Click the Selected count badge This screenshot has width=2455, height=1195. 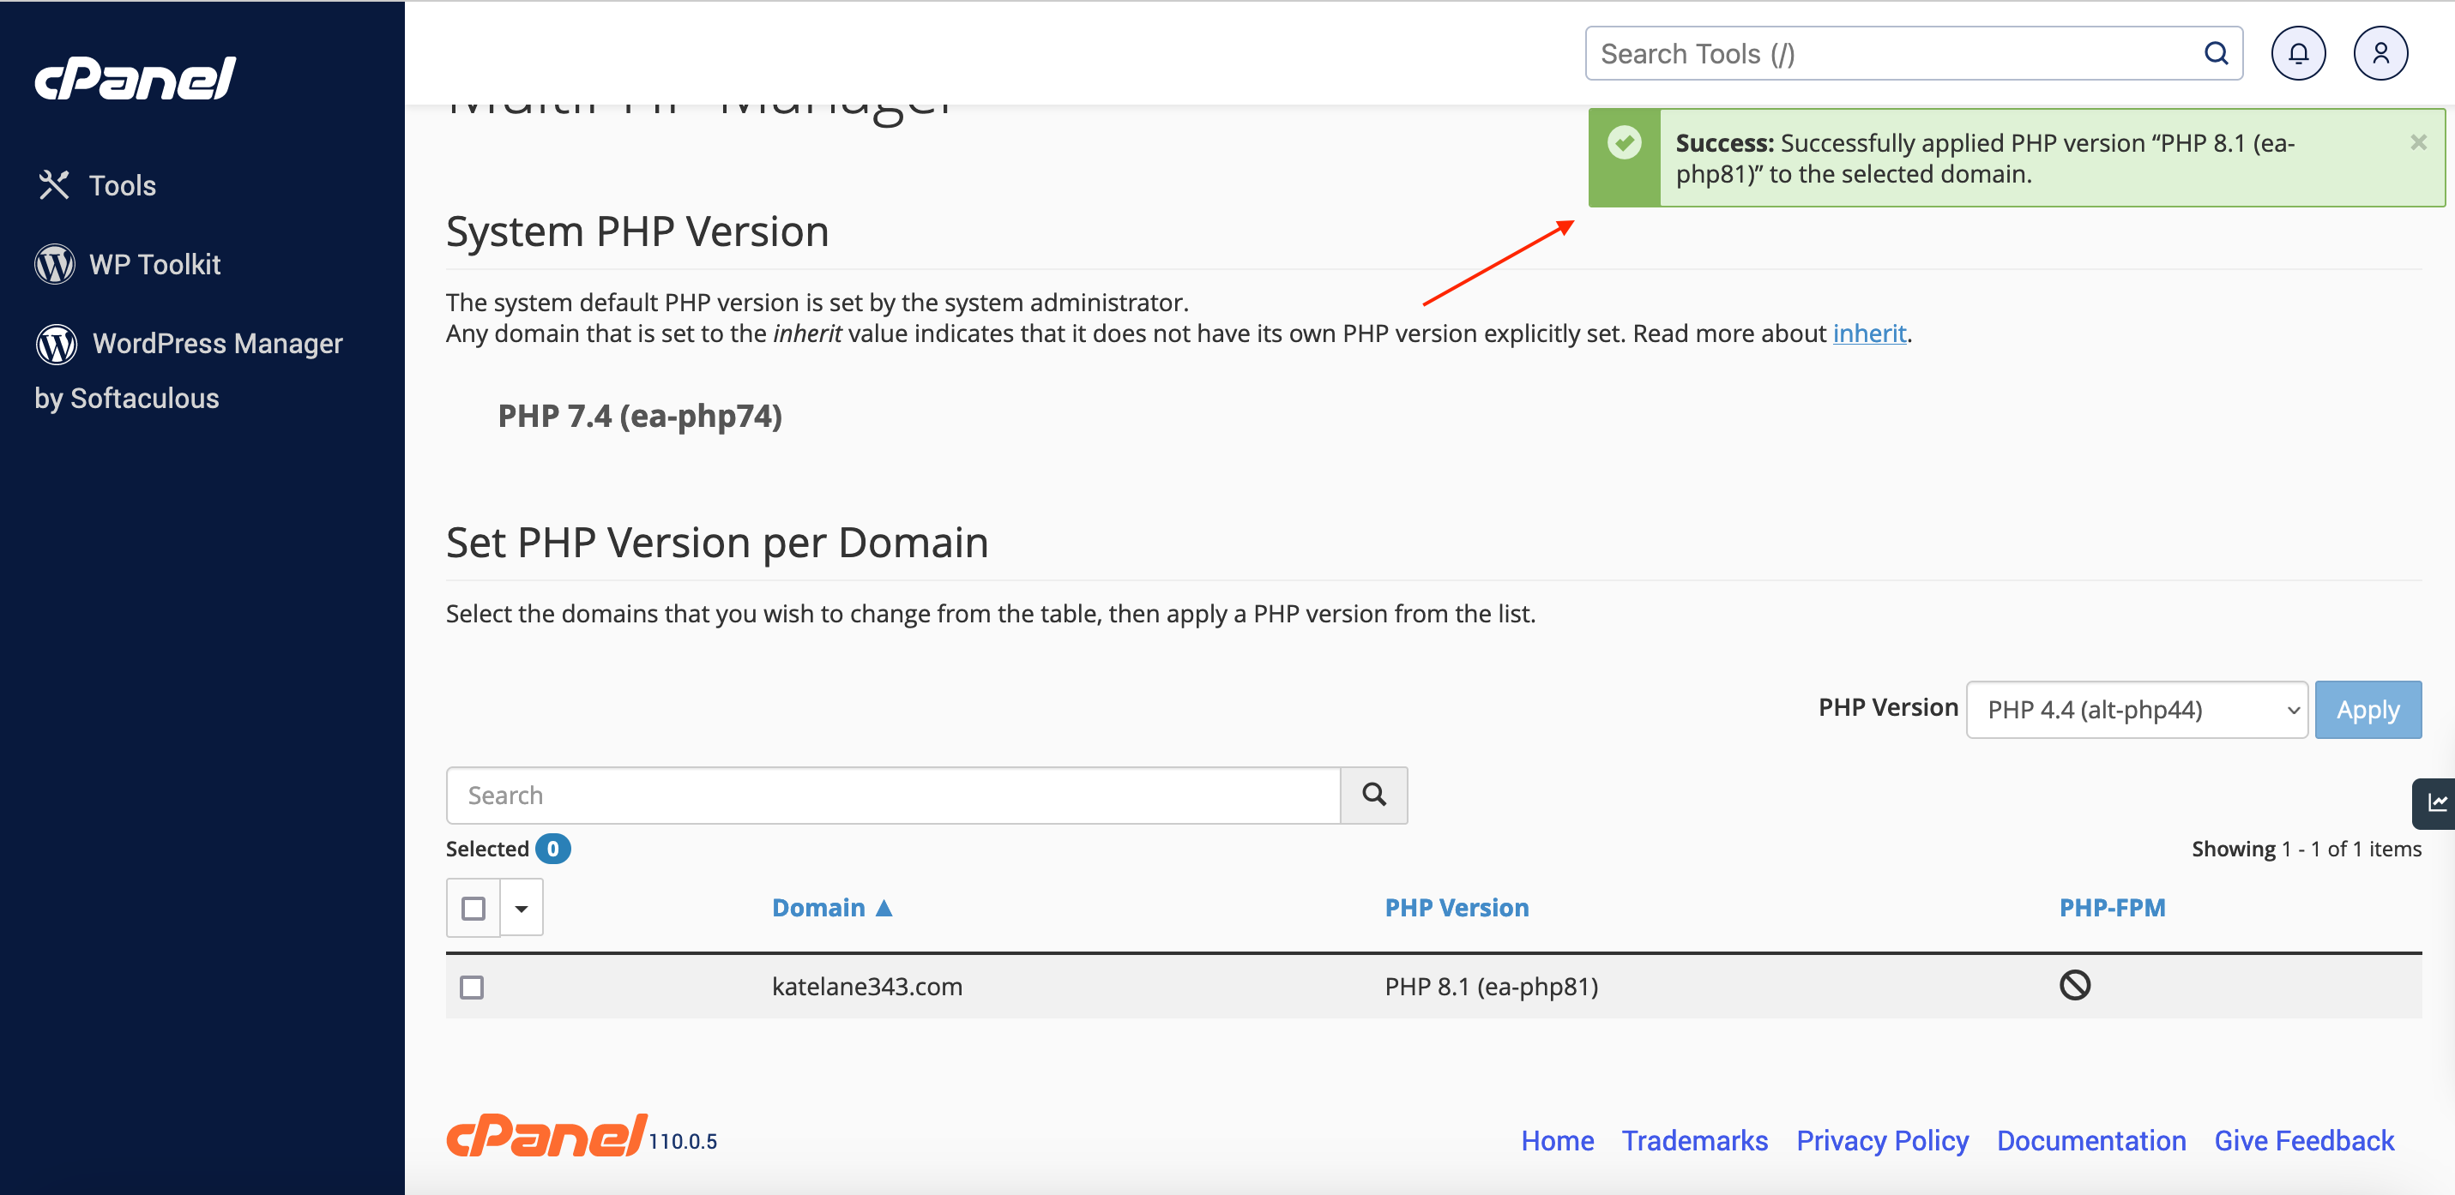[552, 849]
